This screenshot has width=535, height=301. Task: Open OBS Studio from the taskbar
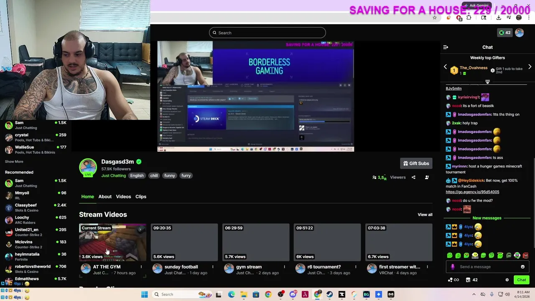point(280,294)
